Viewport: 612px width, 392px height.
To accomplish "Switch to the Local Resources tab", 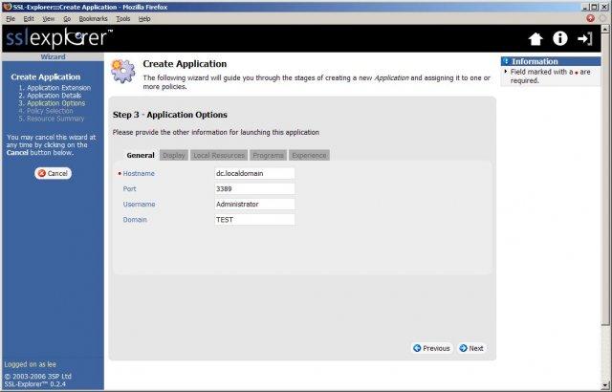I will tap(219, 155).
